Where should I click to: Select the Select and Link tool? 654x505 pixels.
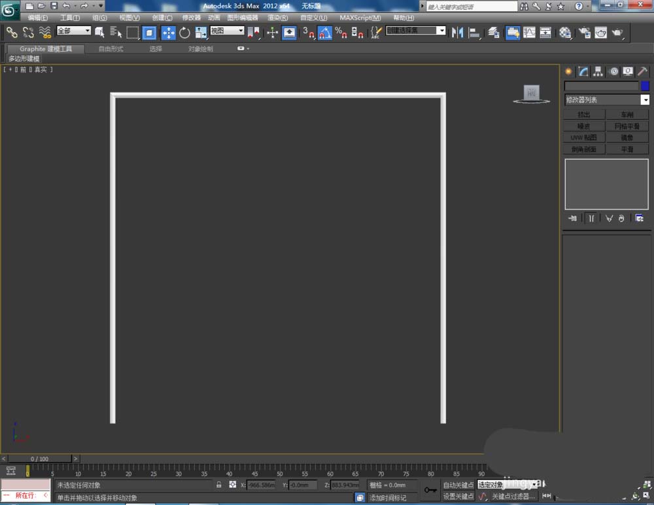tap(12, 33)
